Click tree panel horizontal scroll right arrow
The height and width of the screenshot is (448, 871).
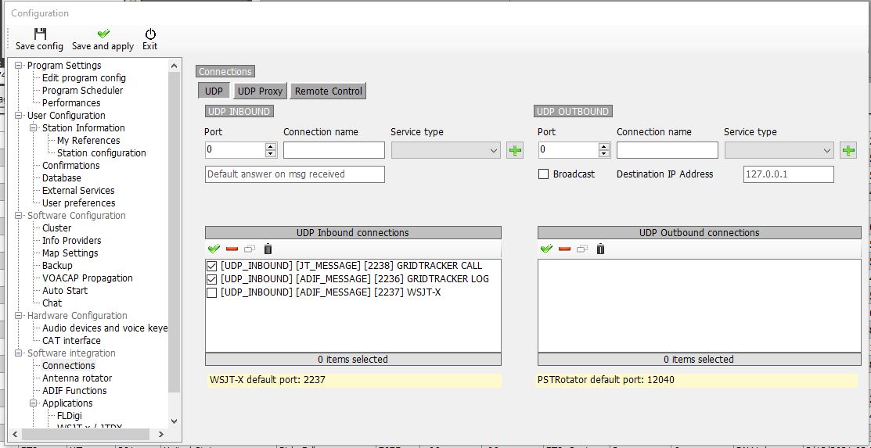161,434
